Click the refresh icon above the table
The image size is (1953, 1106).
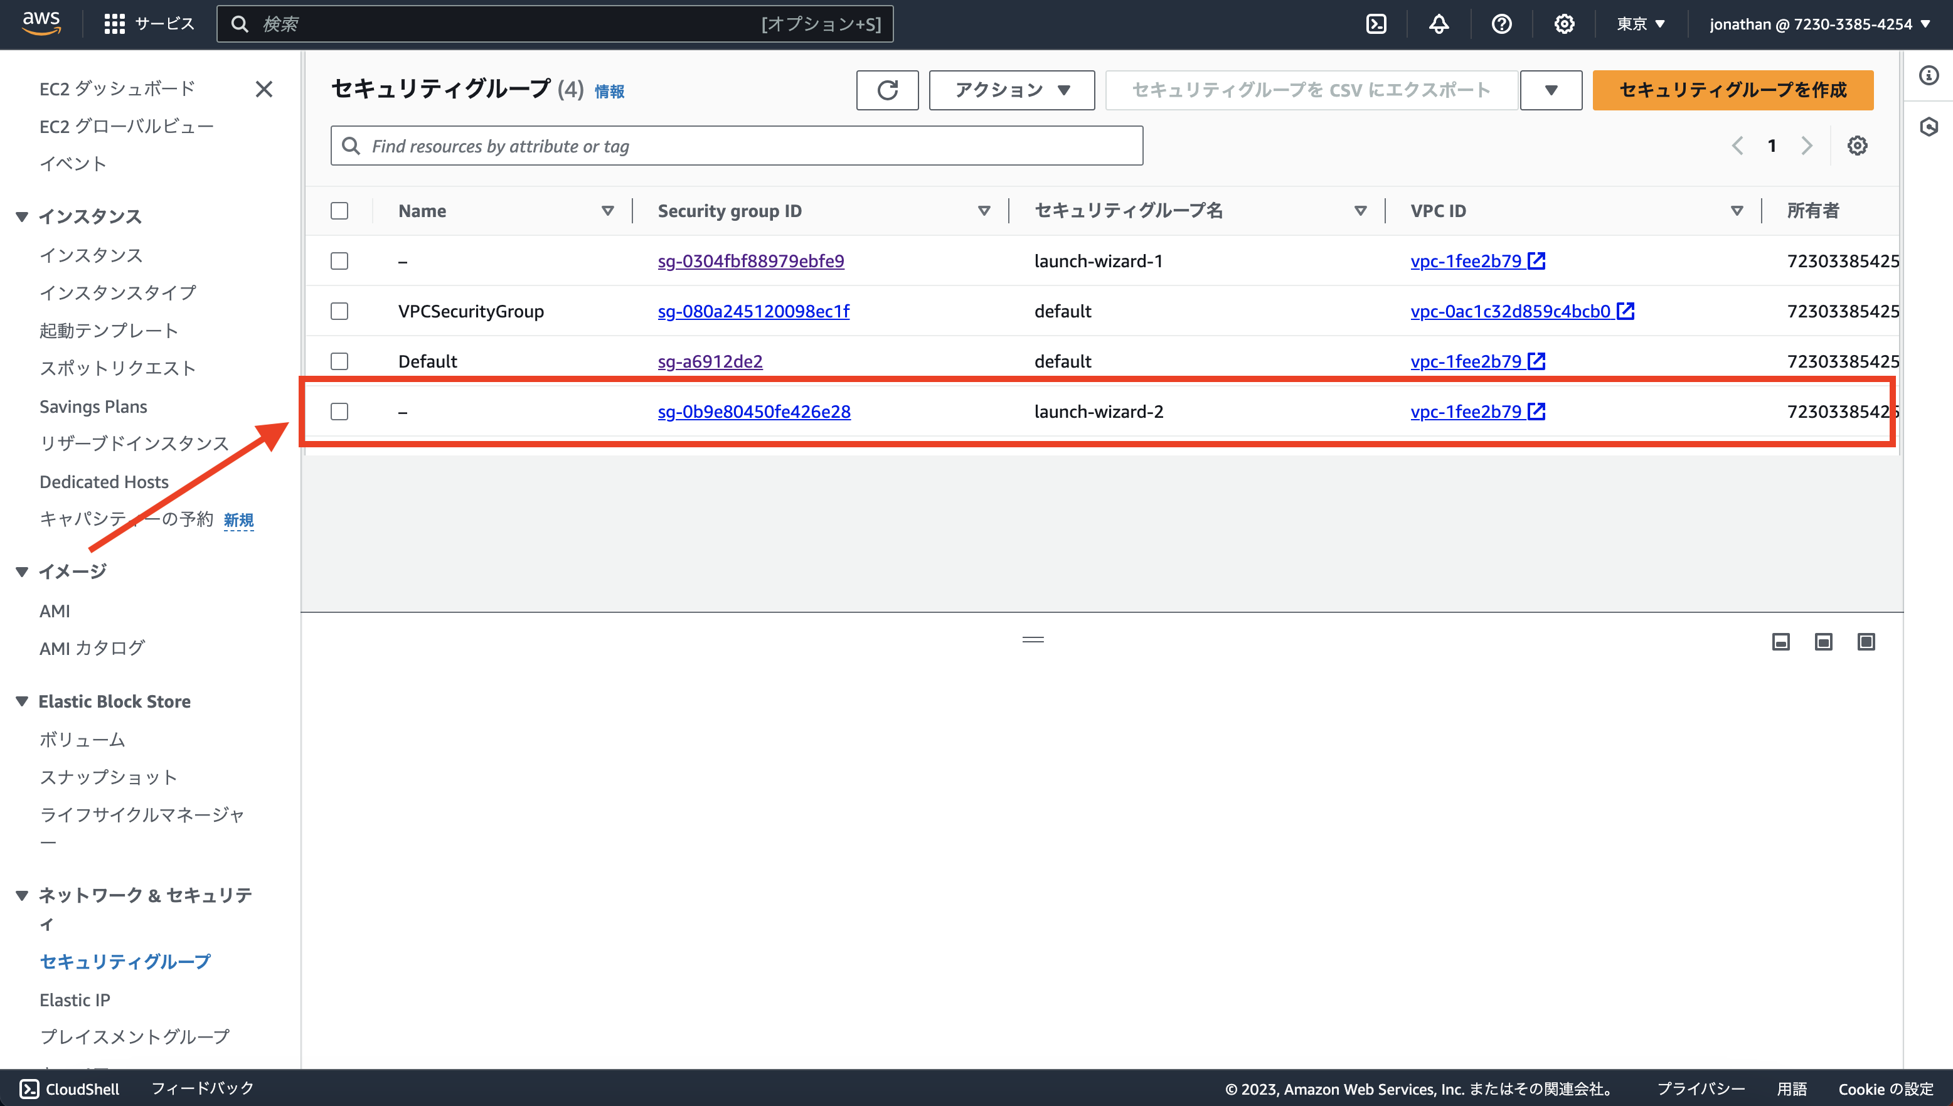887,90
